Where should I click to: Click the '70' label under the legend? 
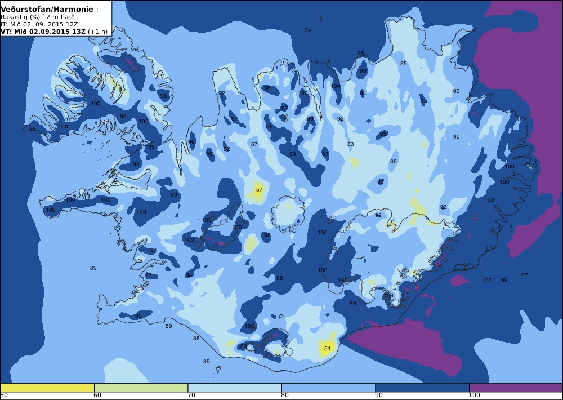pyautogui.click(x=191, y=395)
